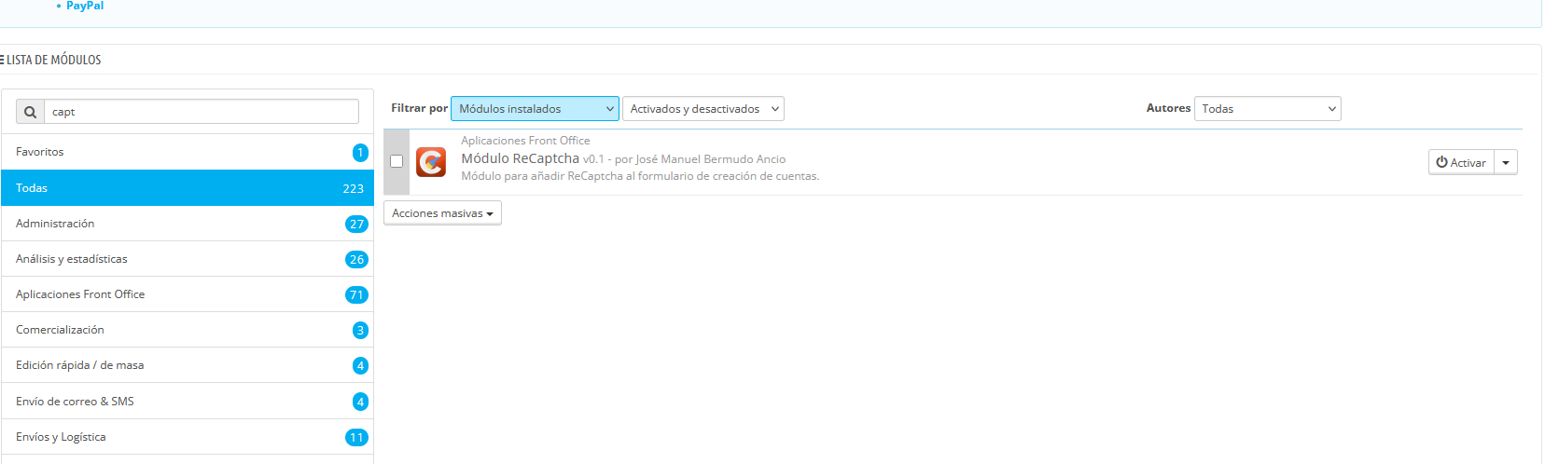1545x464 pixels.
Task: Open the Autores Todas dropdown
Action: coord(1268,109)
